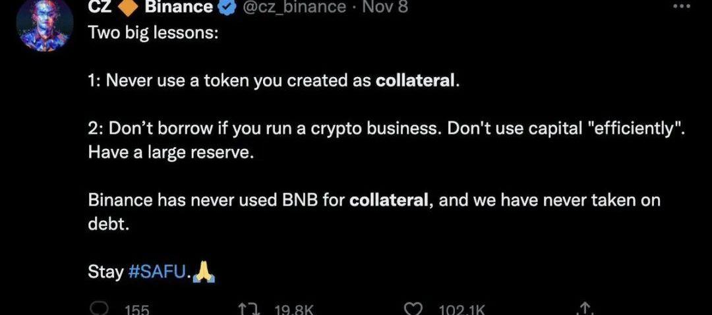Screen dimensions: 712x315
Task: Like the tweet with the heart icon
Action: [x=413, y=308]
